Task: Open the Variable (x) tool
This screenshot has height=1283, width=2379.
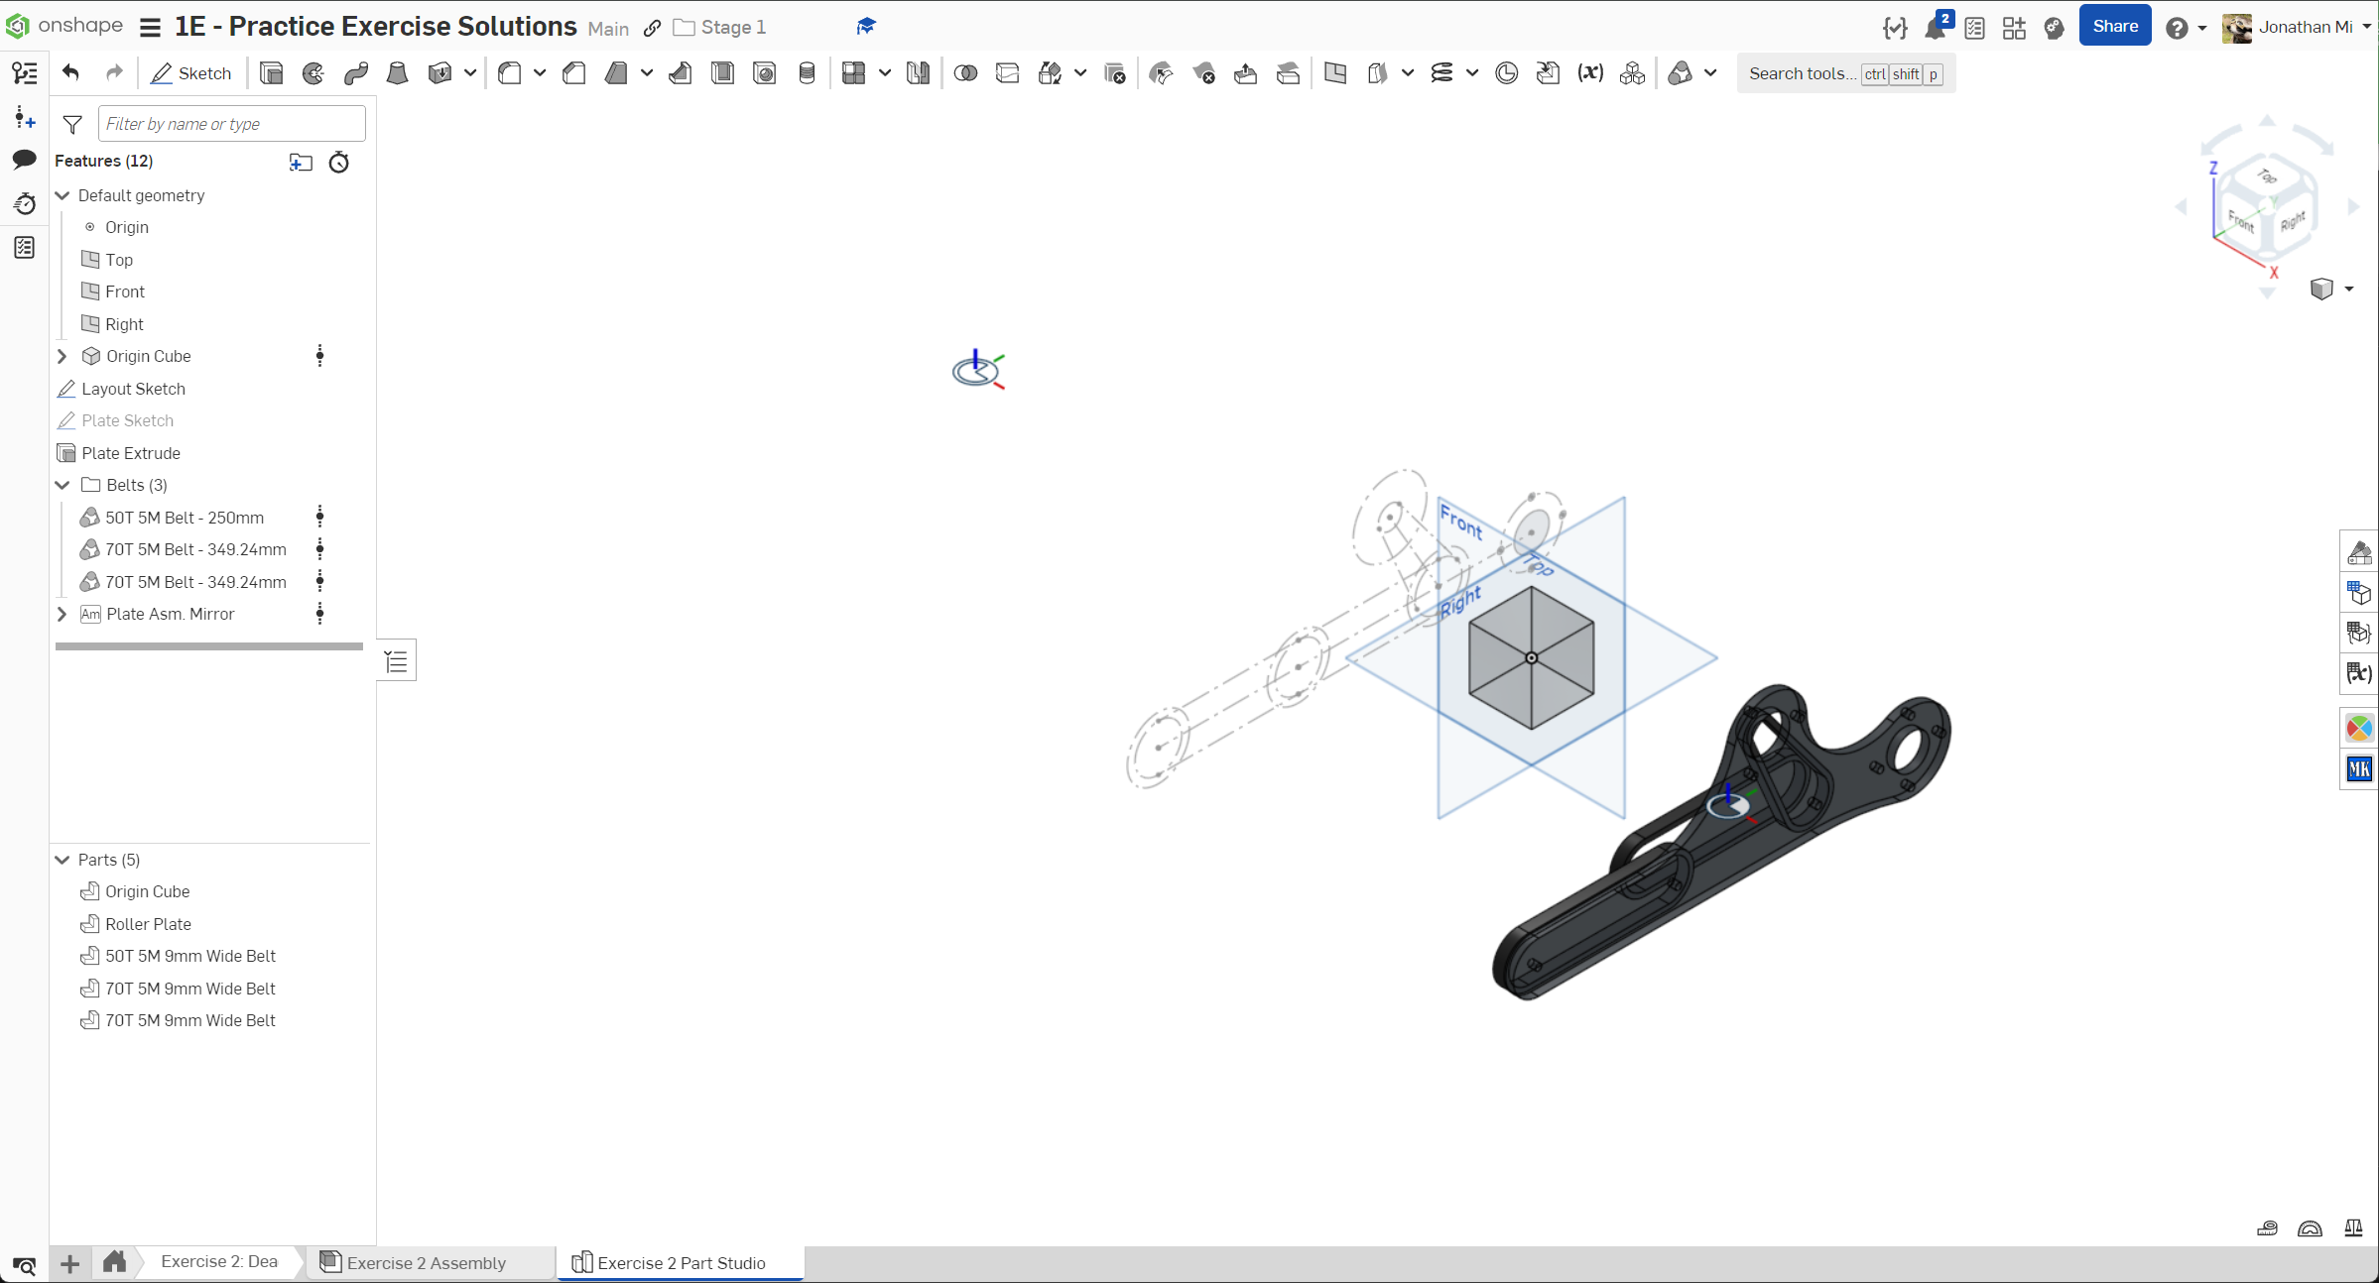Action: click(1590, 73)
